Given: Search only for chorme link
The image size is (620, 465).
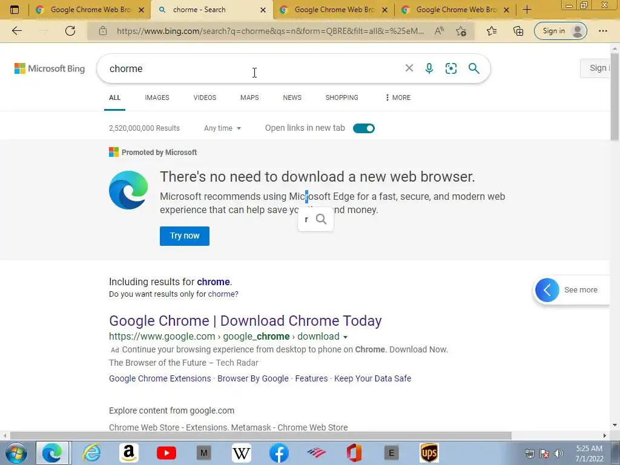Looking at the screenshot, I should point(223,294).
